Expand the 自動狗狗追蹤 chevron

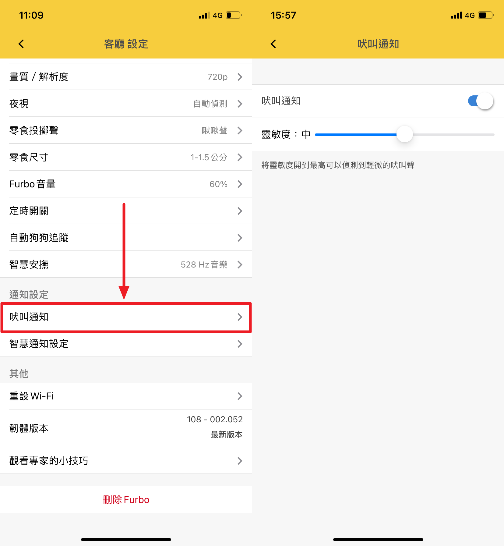click(240, 238)
